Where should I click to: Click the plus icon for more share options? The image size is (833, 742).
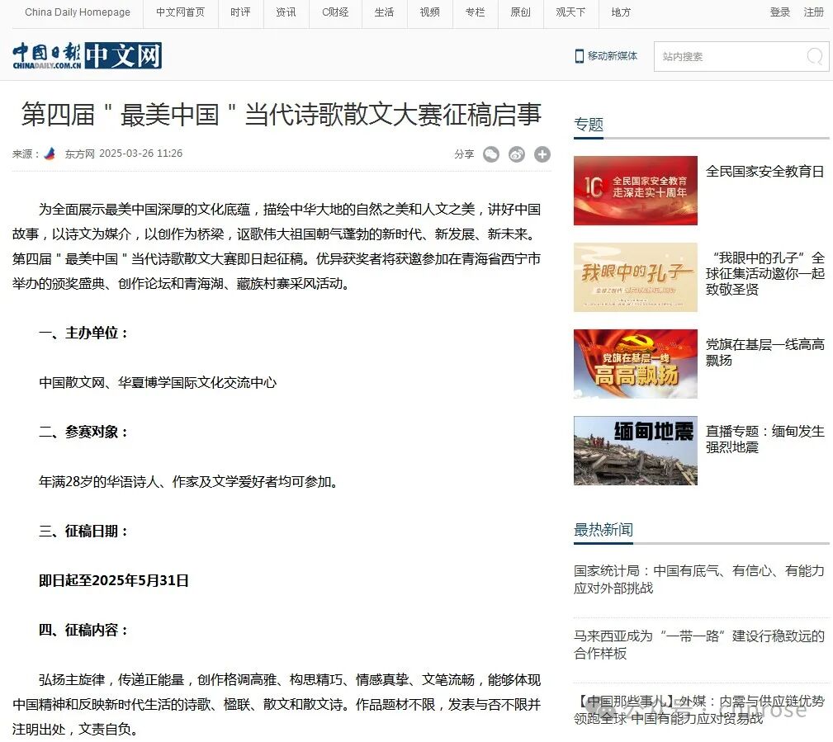tap(543, 154)
